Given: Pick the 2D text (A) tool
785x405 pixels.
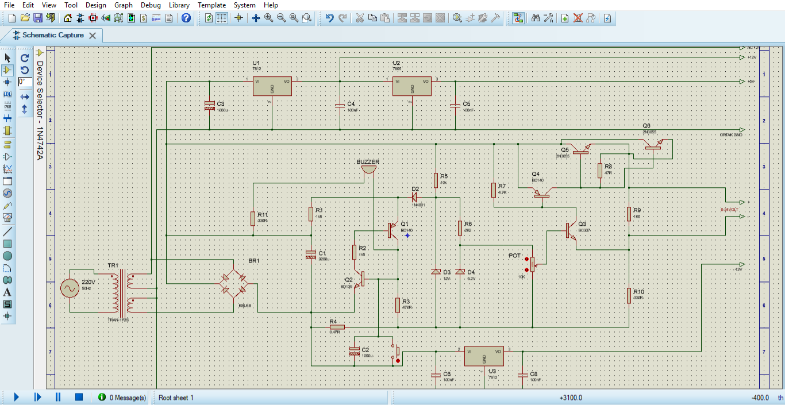Looking at the screenshot, I should tap(7, 292).
